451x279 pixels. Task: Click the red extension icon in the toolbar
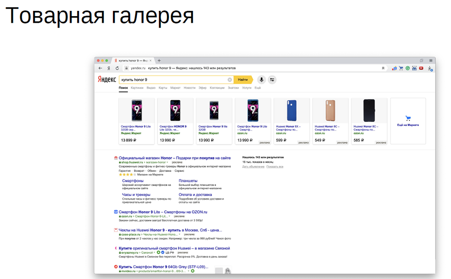pyautogui.click(x=421, y=68)
